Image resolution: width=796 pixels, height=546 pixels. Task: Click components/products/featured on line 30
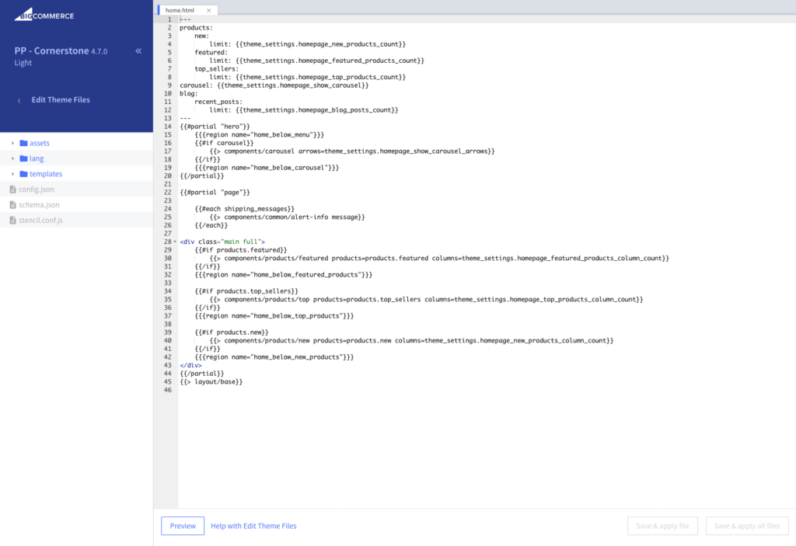439,259
